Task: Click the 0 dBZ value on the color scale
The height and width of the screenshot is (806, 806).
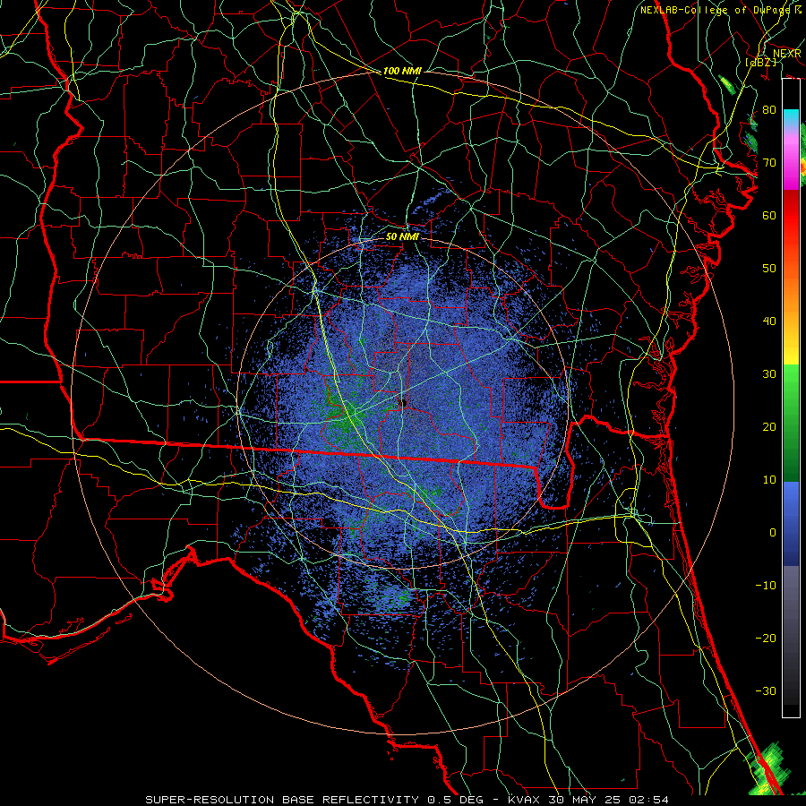Action: 773,533
